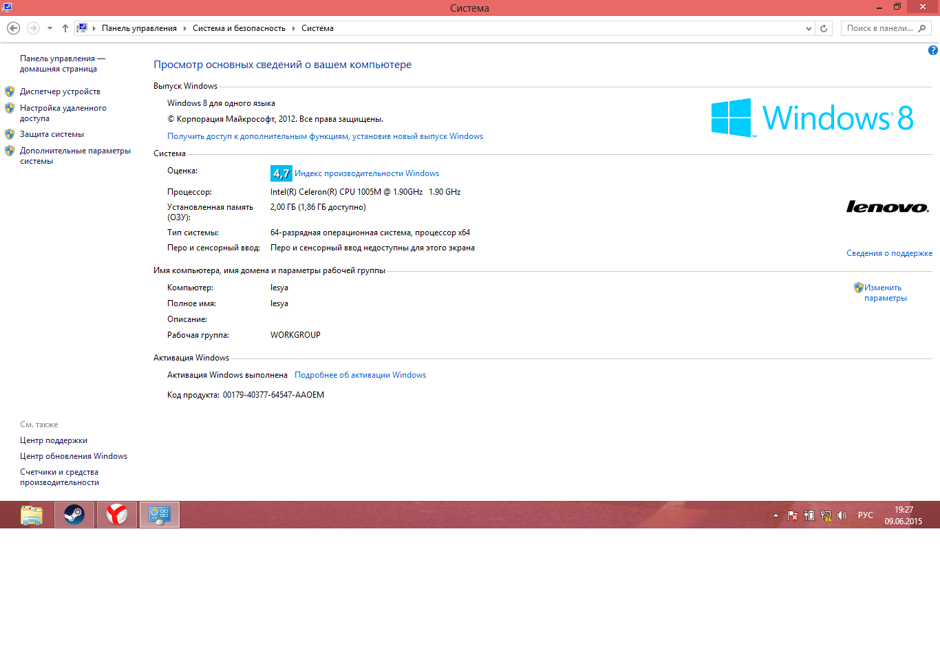Click the link about installing a new Windows edition
The width and height of the screenshot is (940, 666).
(325, 136)
